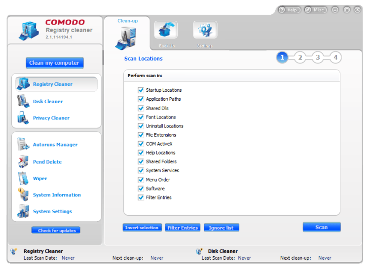370x271 pixels.
Task: Open the Help menu
Action: (289, 10)
